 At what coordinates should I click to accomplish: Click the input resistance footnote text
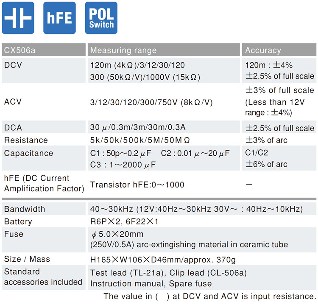[210, 296]
